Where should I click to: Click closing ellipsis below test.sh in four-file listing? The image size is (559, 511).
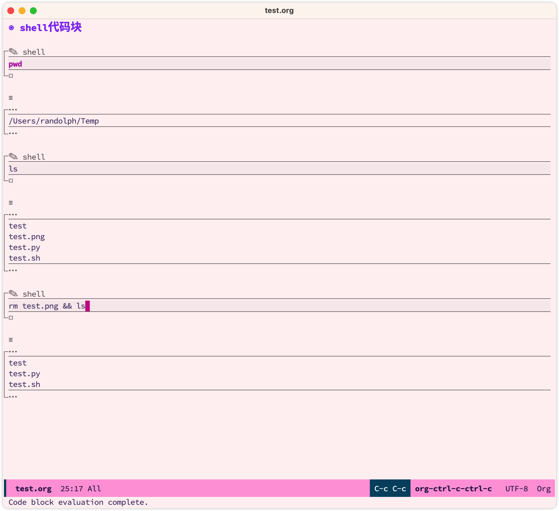[x=13, y=270]
